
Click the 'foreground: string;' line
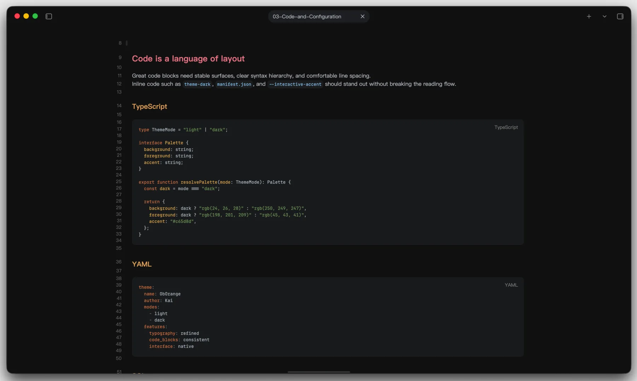(168, 156)
